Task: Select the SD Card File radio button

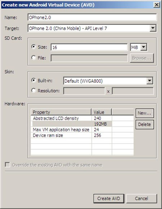Action: point(33,58)
